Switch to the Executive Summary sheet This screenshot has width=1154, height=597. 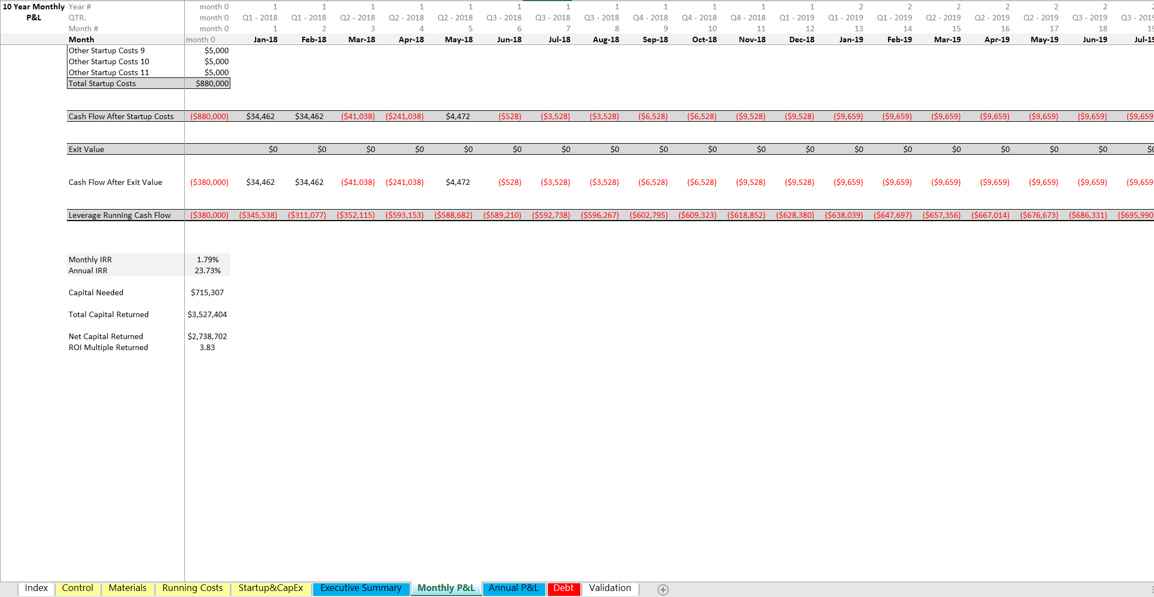[x=361, y=588]
